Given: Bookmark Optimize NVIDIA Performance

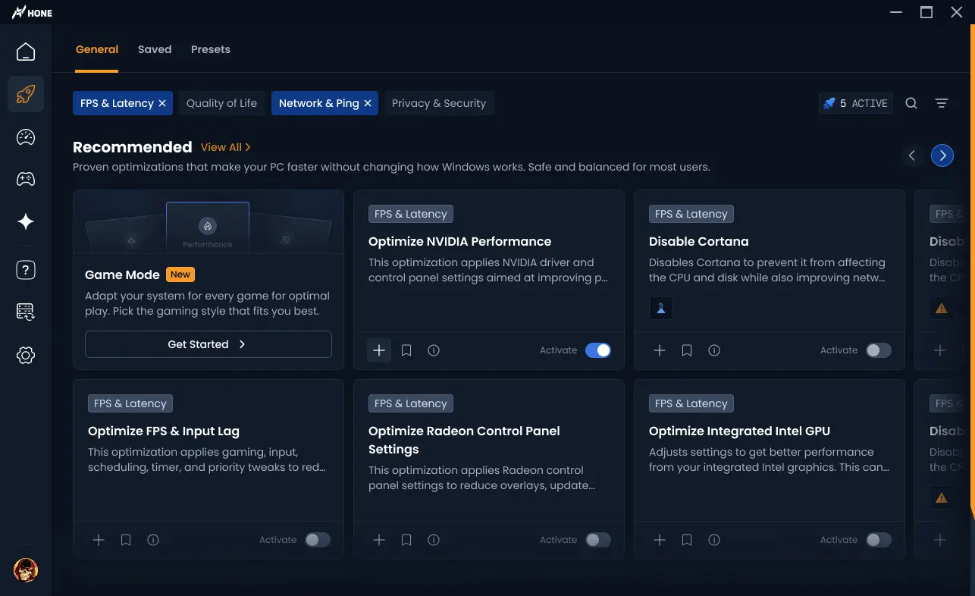Looking at the screenshot, I should [x=406, y=350].
